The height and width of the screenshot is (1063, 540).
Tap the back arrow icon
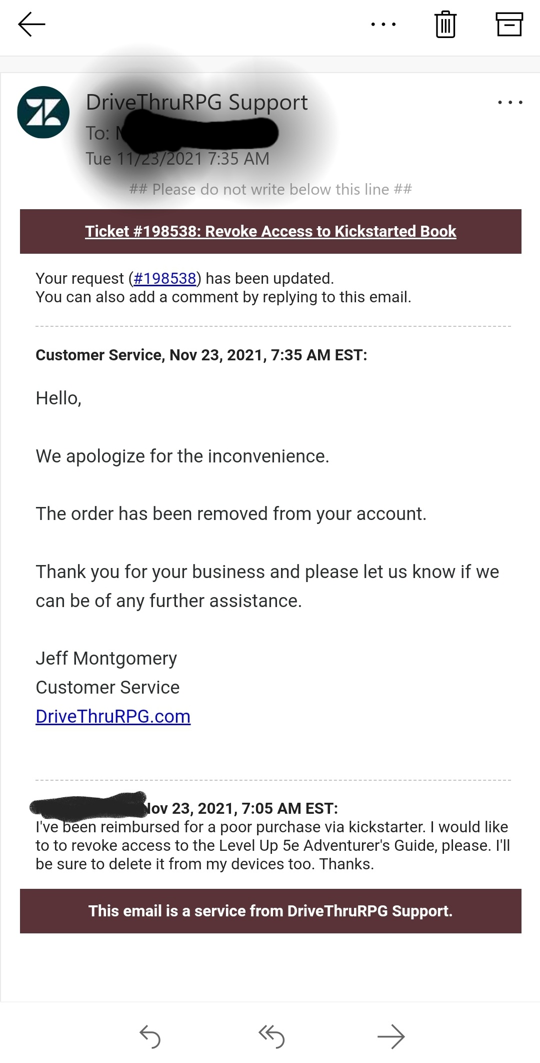point(31,24)
